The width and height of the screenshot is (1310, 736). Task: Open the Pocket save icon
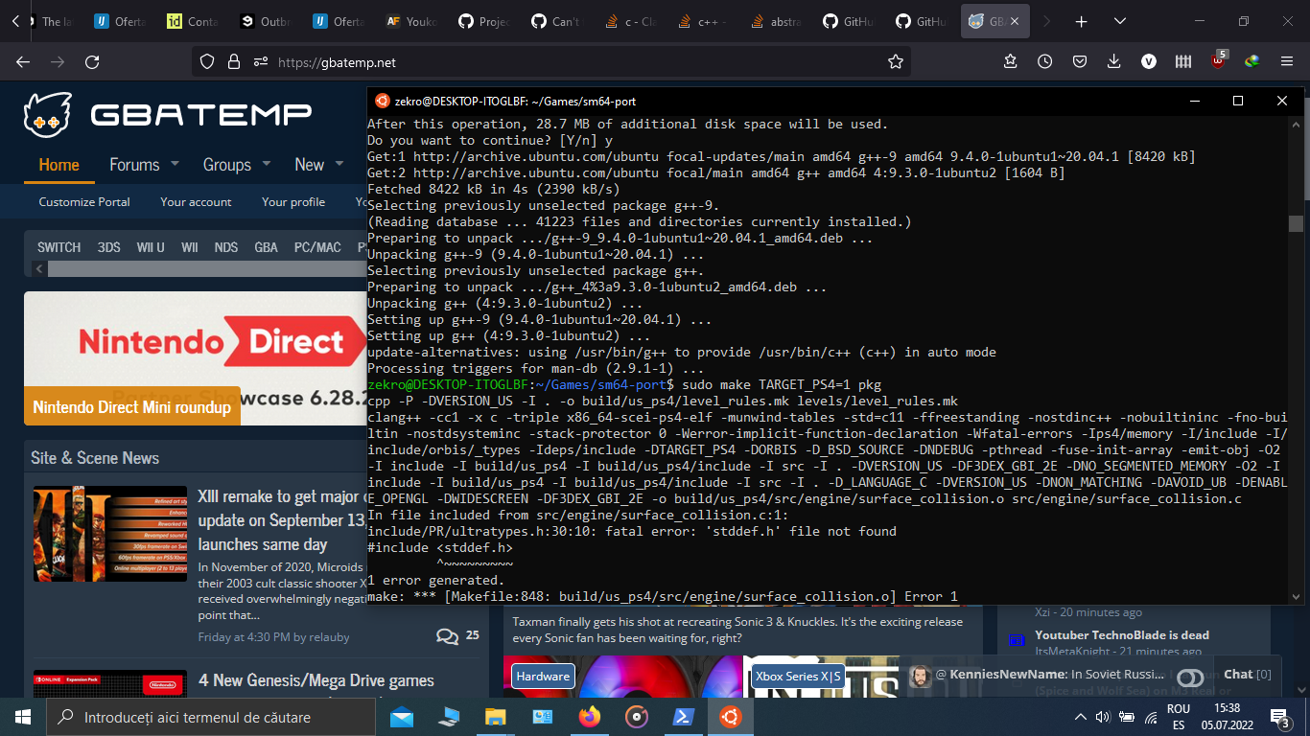click(x=1080, y=61)
